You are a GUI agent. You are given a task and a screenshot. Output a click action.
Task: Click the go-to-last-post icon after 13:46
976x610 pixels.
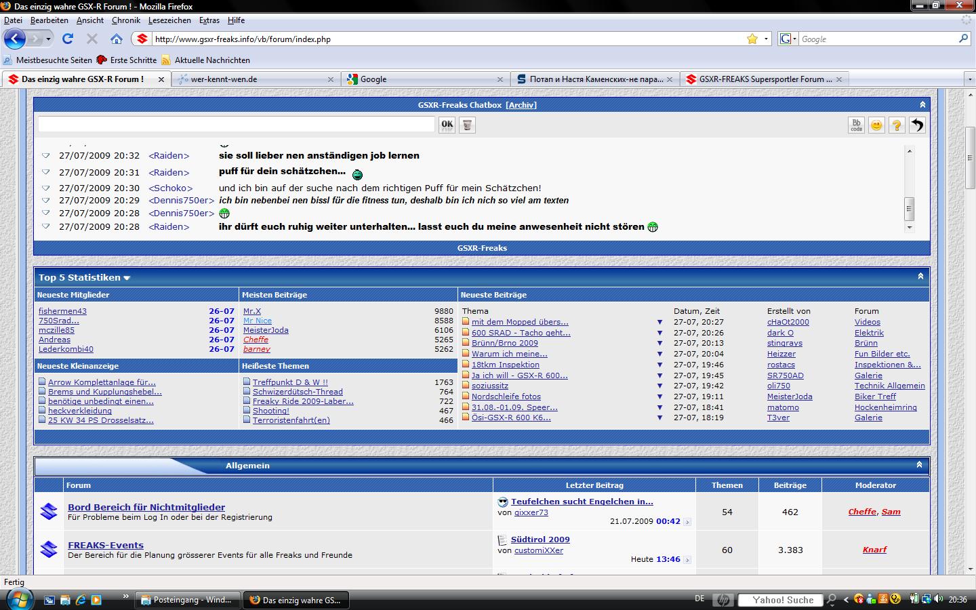click(687, 560)
